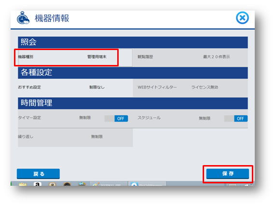
Task: Open the 繰り返し 無制限 setting
Action: tap(75, 138)
